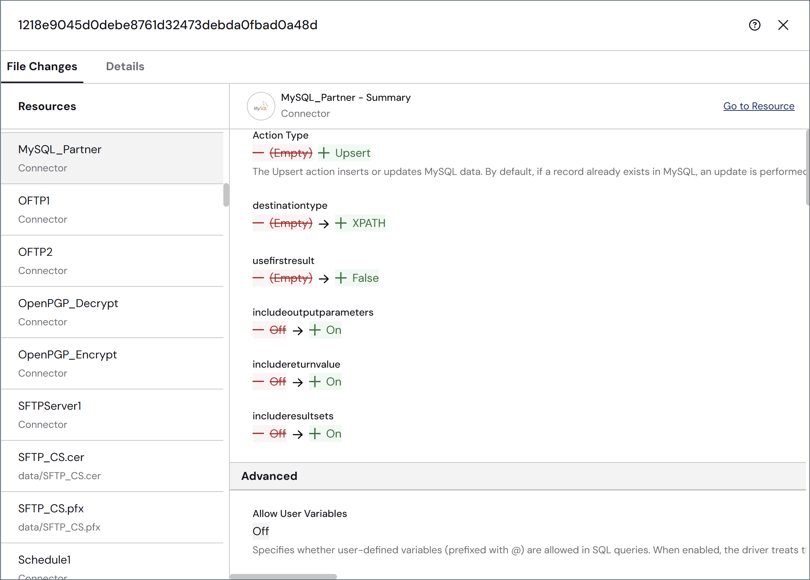The width and height of the screenshot is (810, 580).
Task: Click the horizontal scrollbar at the bottom
Action: pyautogui.click(x=283, y=576)
